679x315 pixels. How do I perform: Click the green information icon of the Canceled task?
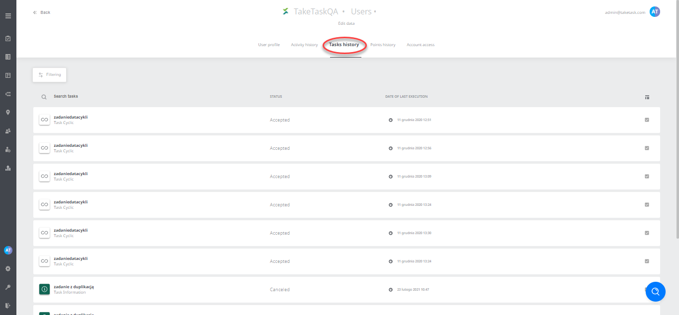pyautogui.click(x=44, y=290)
